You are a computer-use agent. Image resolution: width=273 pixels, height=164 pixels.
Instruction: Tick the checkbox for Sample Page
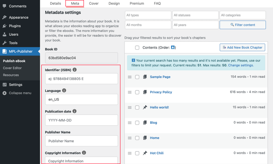[x=137, y=77]
